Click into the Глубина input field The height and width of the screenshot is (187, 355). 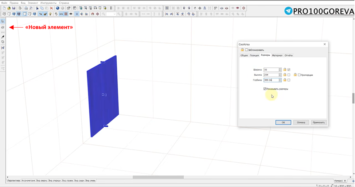pos(271,80)
